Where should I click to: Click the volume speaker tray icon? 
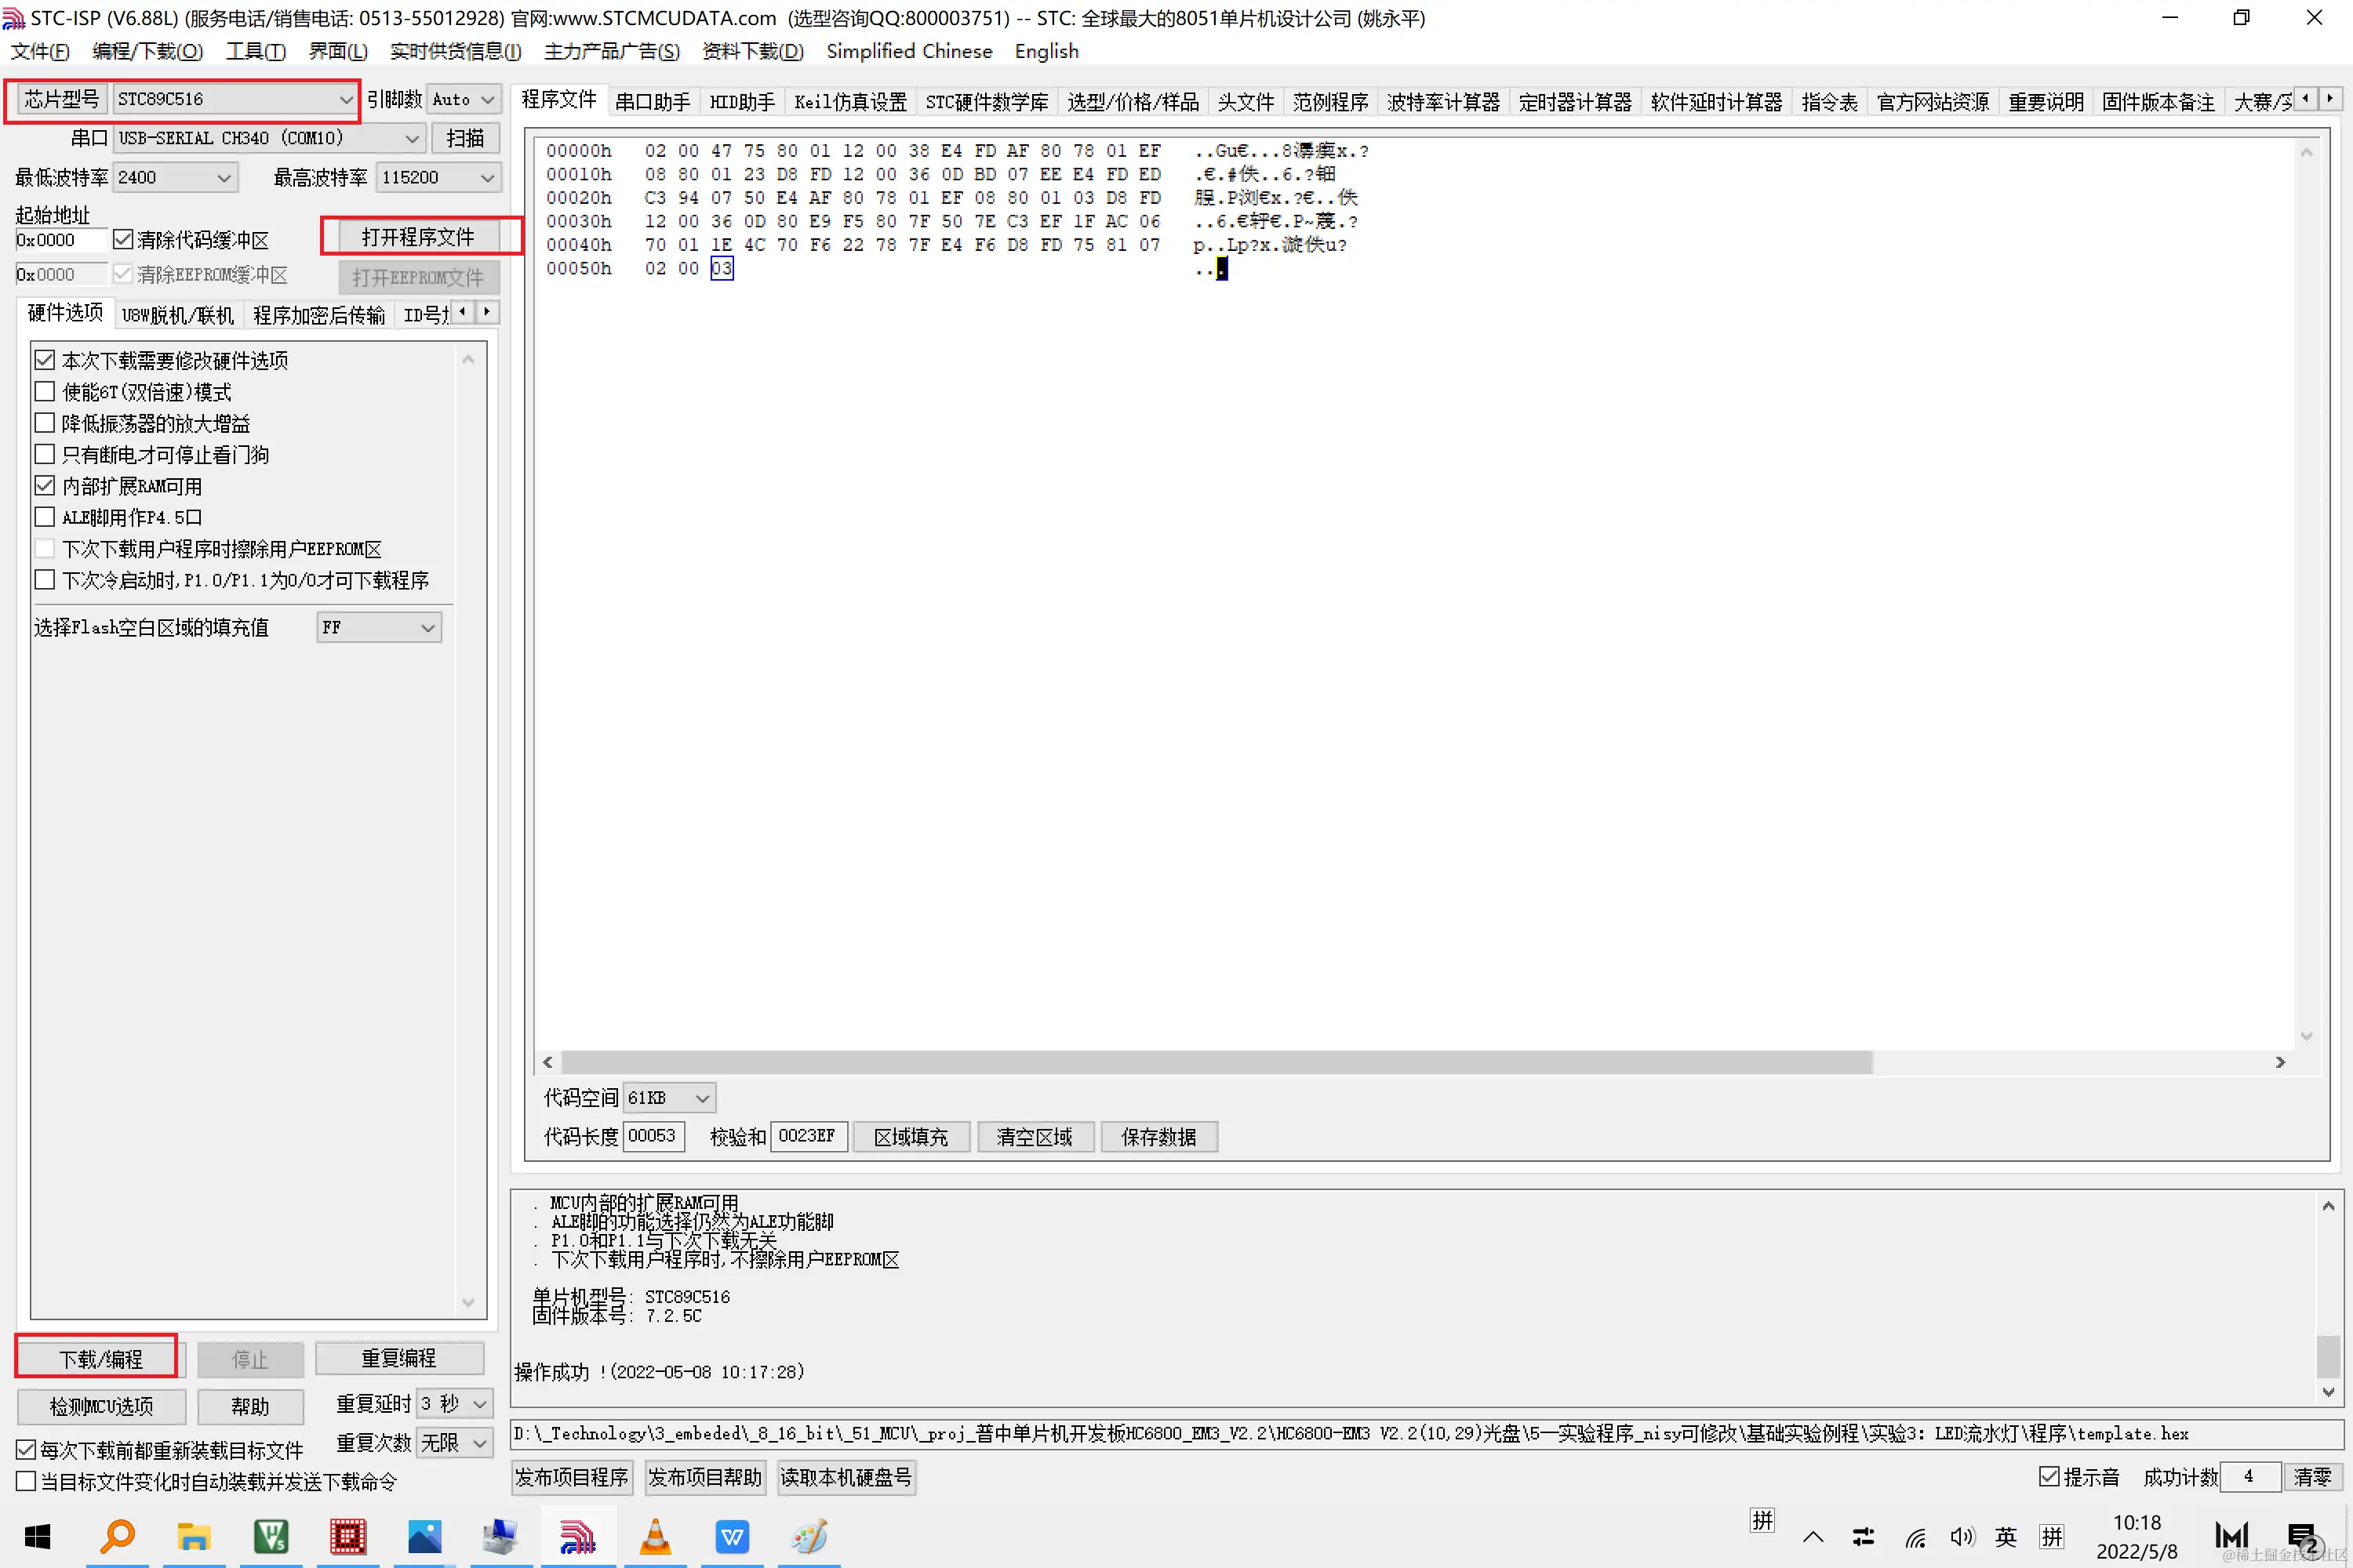point(1962,1537)
